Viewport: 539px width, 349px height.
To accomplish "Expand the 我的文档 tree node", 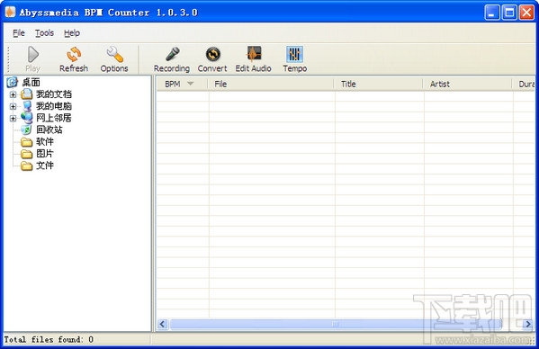I will pyautogui.click(x=13, y=94).
